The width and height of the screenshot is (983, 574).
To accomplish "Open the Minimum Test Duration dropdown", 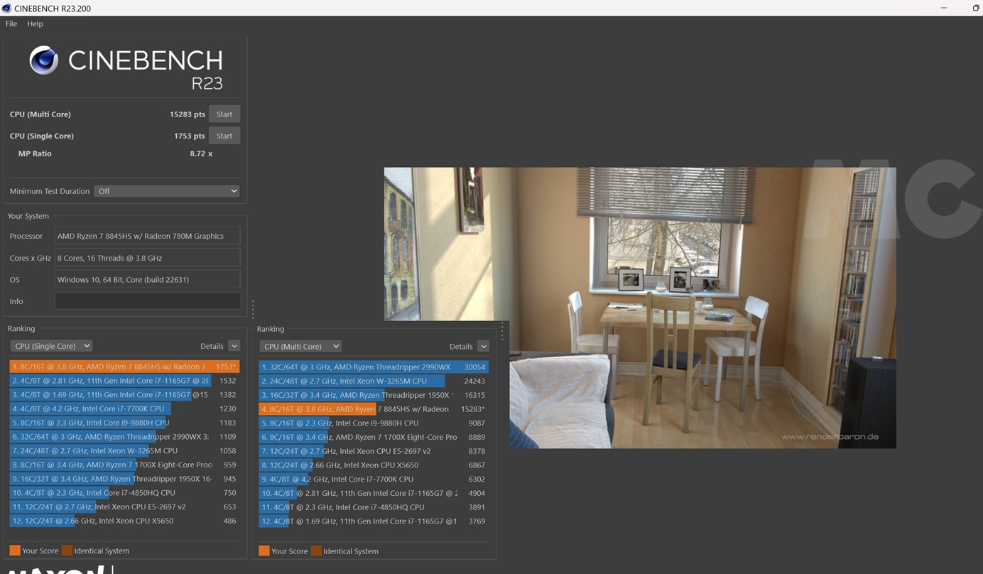I will click(x=167, y=191).
